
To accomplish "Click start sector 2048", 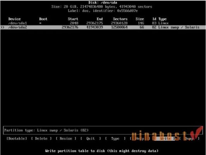I will [x=74, y=23].
